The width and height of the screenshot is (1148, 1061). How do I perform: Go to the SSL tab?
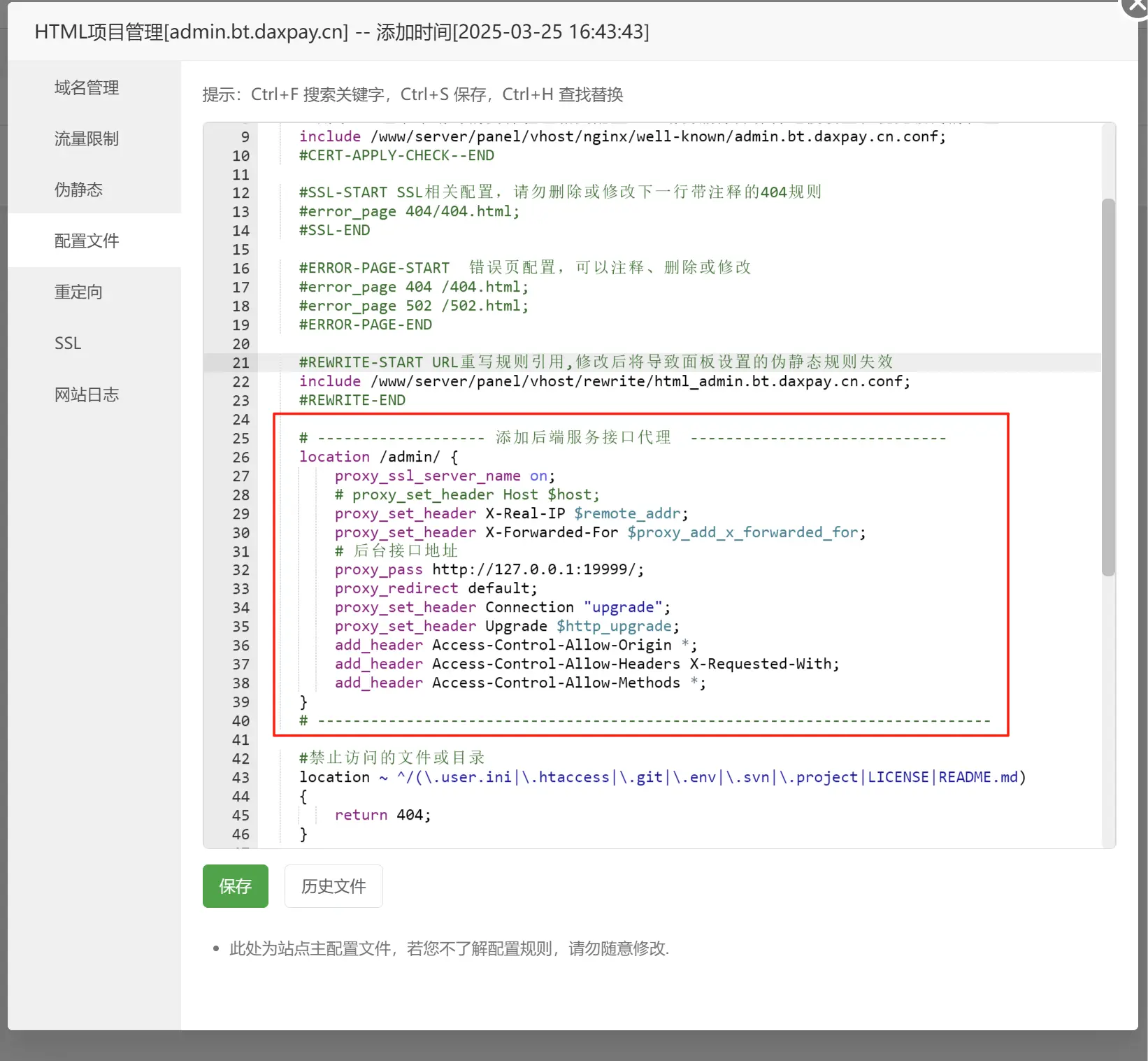click(68, 343)
